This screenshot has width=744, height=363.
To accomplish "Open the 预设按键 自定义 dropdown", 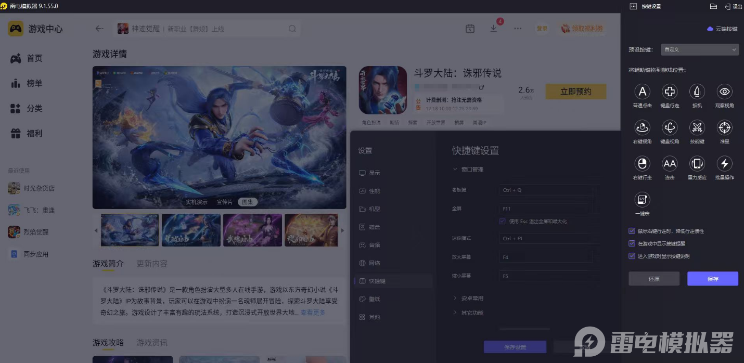I will 700,50.
